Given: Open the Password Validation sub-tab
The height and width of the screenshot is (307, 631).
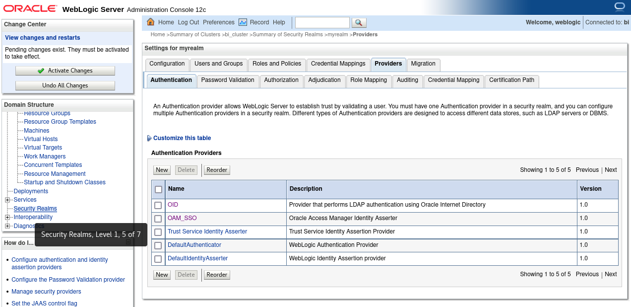Looking at the screenshot, I should (x=228, y=80).
